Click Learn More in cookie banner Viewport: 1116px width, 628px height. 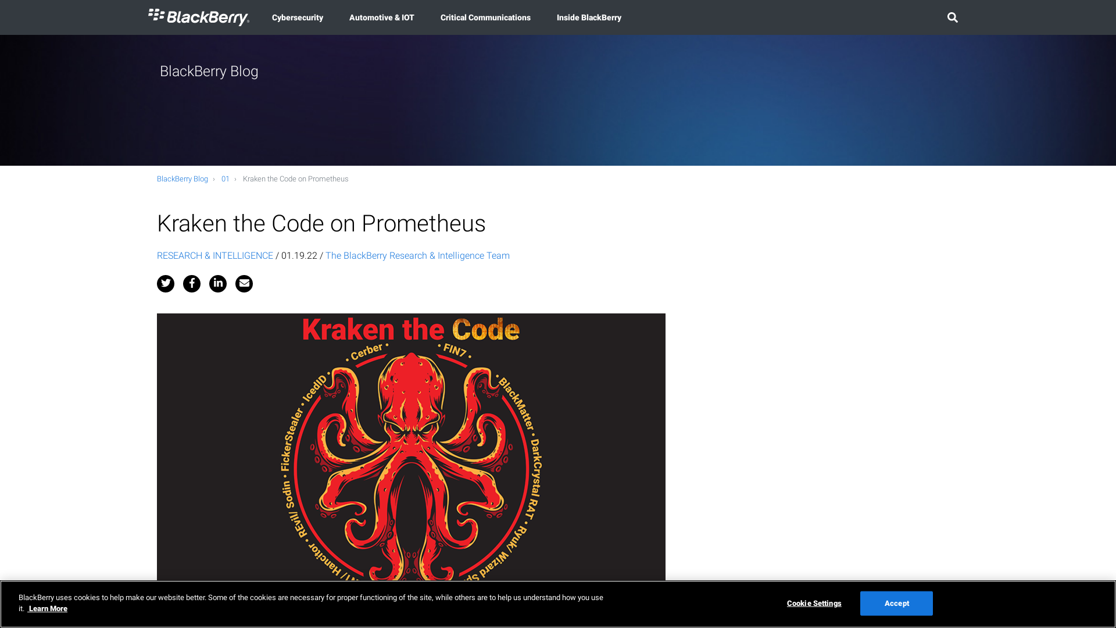(x=48, y=609)
